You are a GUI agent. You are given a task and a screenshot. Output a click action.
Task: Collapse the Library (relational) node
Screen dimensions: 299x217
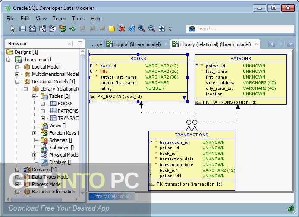25,89
